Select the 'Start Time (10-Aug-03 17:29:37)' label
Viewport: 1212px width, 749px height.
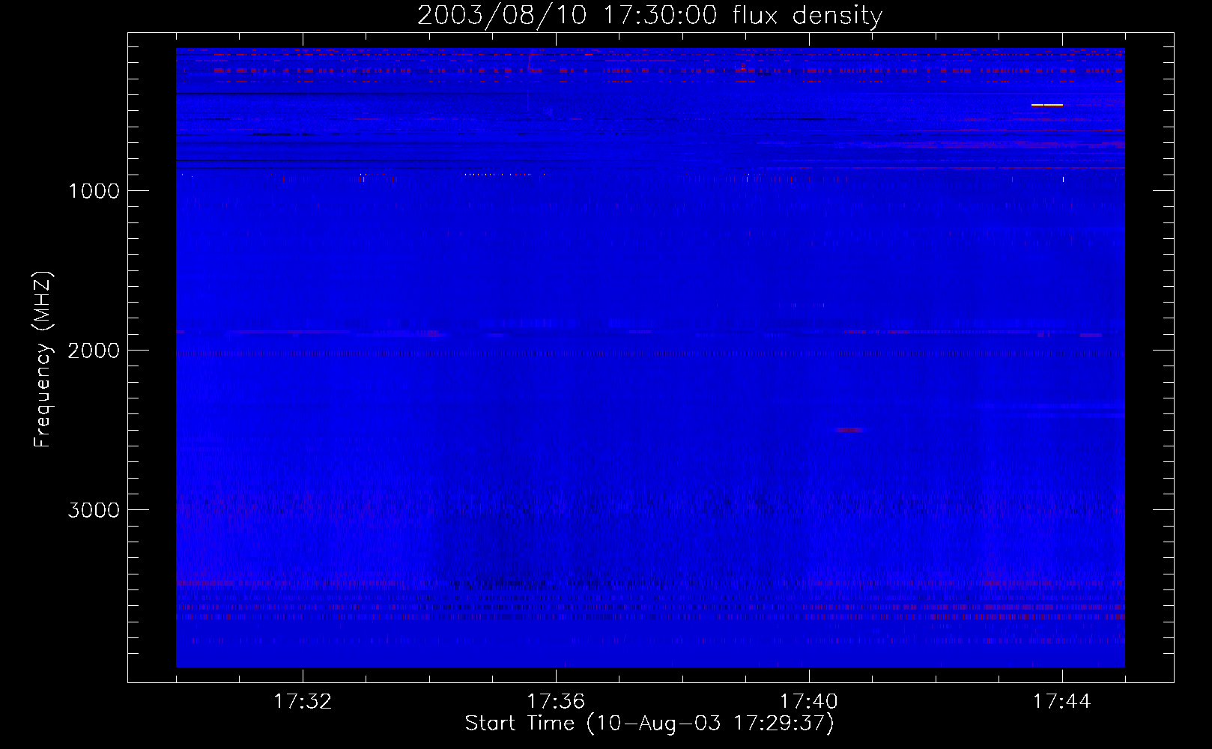649,724
